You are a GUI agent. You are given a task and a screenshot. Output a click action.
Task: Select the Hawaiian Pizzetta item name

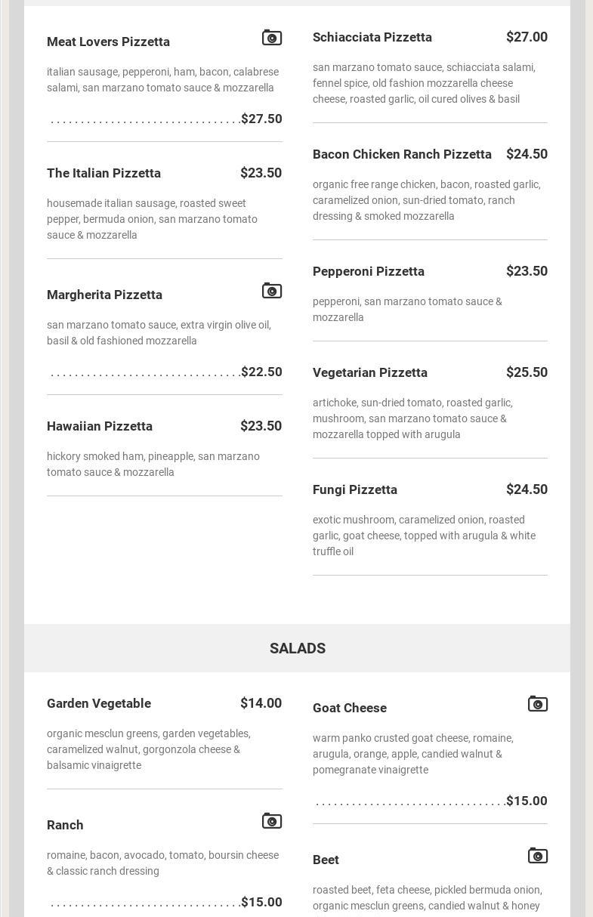pyautogui.click(x=100, y=426)
